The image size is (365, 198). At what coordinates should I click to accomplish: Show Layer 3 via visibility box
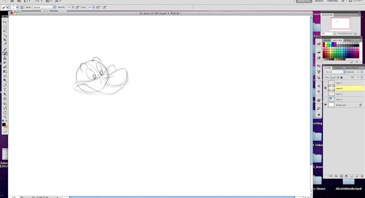click(x=325, y=99)
